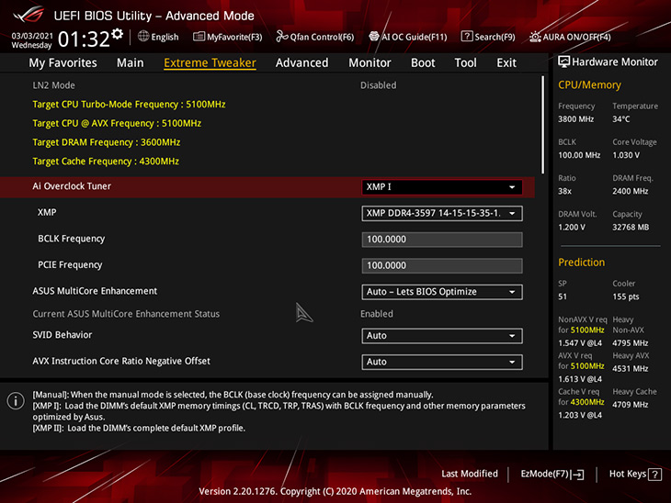The width and height of the screenshot is (671, 503).
Task: Click the BCLK Frequency input field
Action: tap(442, 240)
